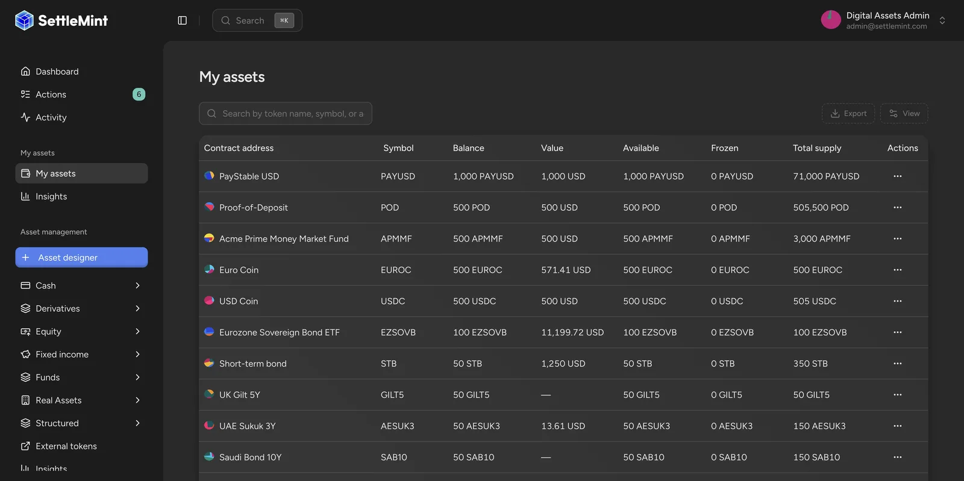Open actions menu for Saudi Bond 10Y row
The width and height of the screenshot is (964, 481).
[x=898, y=458]
